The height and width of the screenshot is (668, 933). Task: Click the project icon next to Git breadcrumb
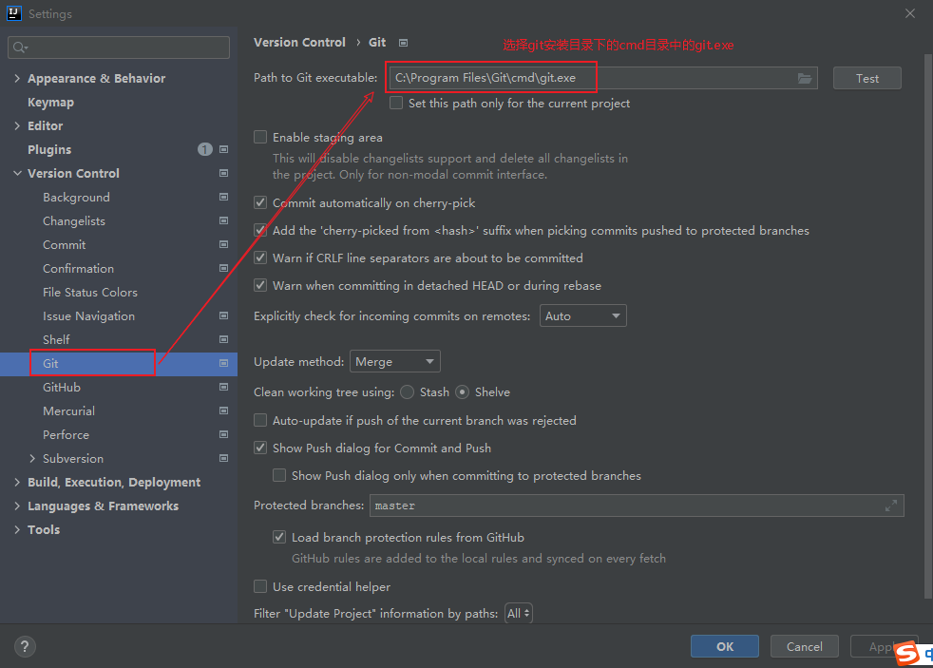[403, 43]
